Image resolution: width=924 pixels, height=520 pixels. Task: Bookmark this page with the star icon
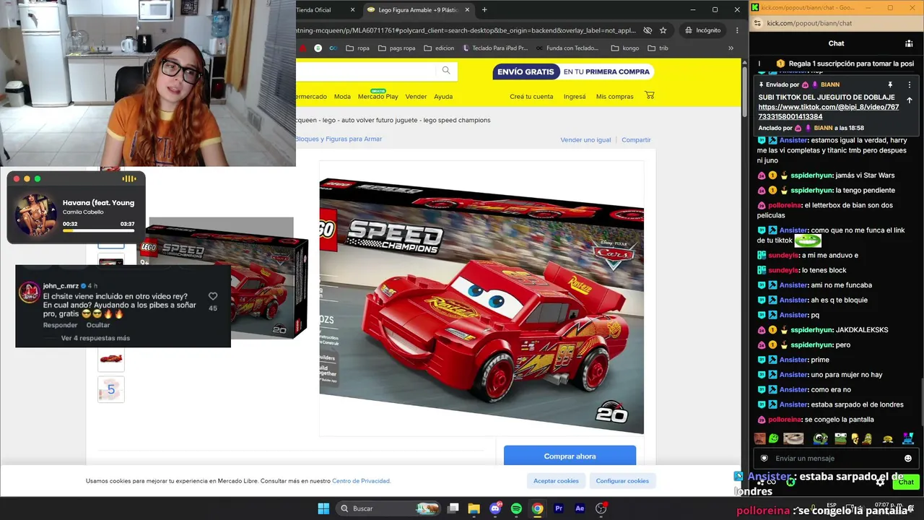pyautogui.click(x=663, y=30)
